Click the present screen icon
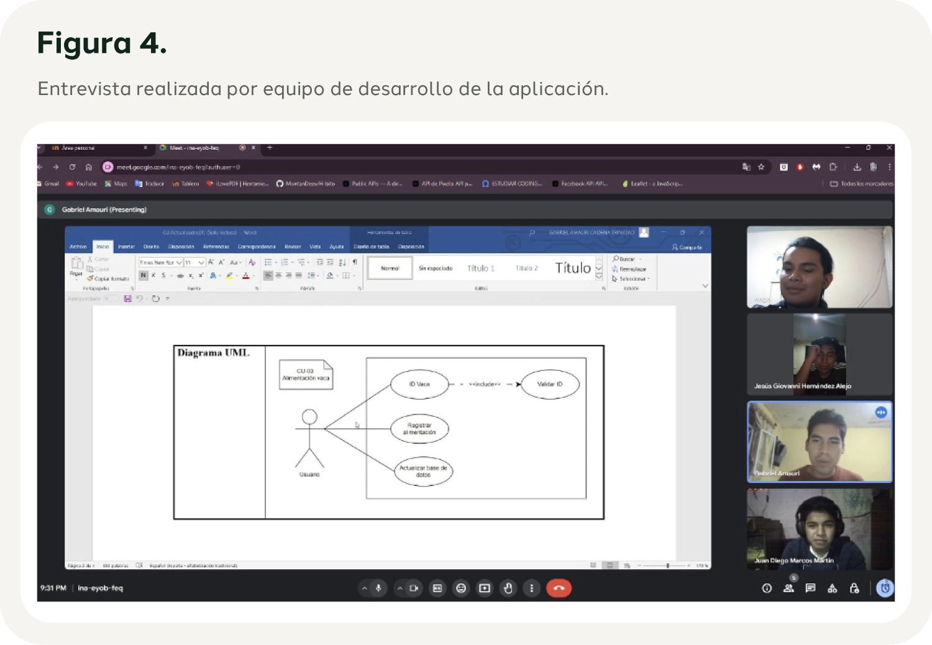This screenshot has height=645, width=932. (485, 588)
